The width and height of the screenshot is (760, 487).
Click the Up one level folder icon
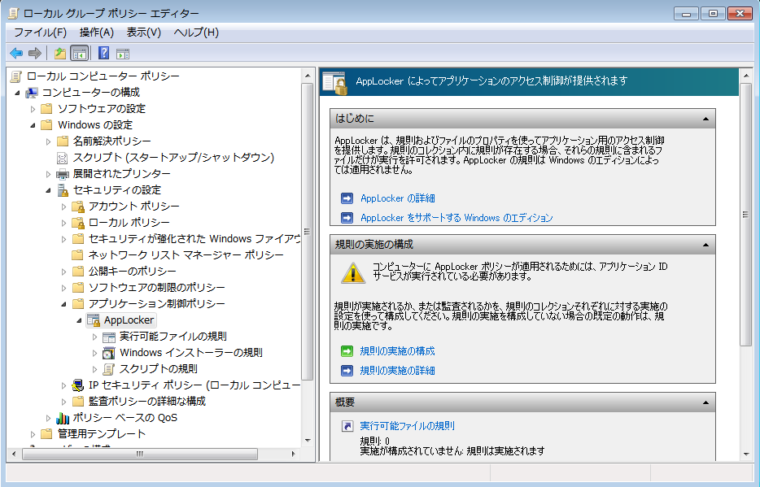[60, 53]
